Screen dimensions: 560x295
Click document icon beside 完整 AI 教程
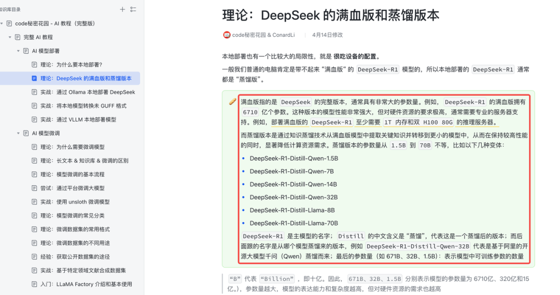tap(18, 37)
